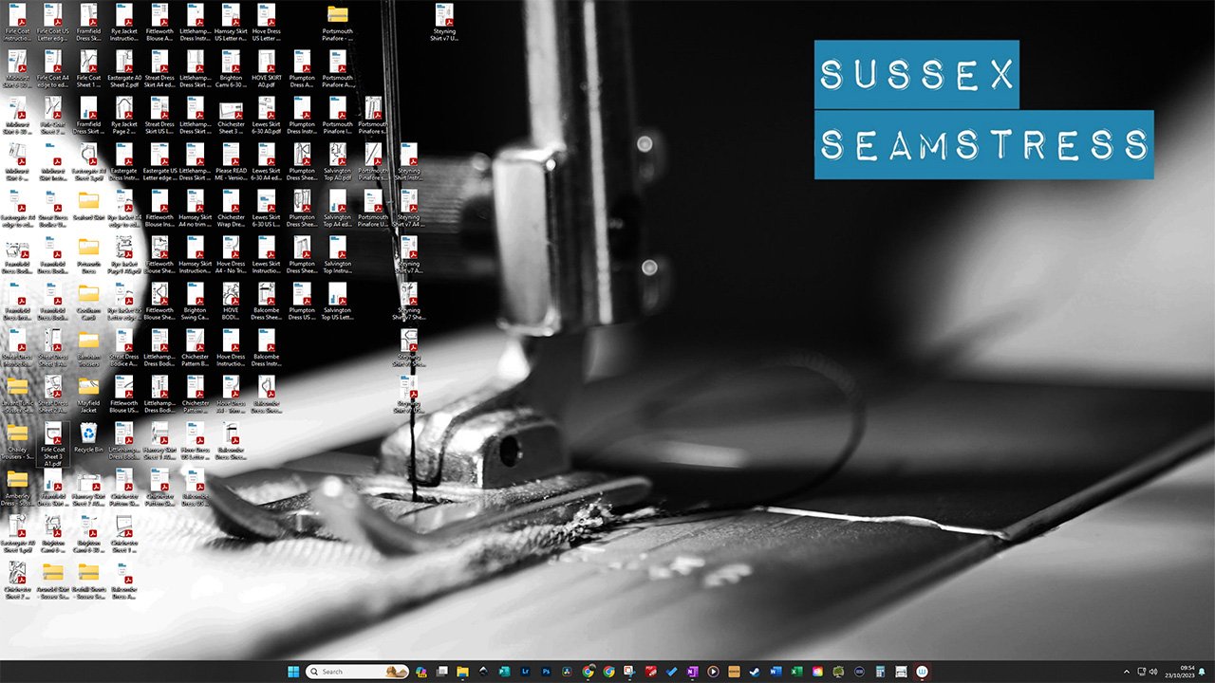Select the Balcombe Dress Instructions PDF
This screenshot has width=1215, height=683.
[x=267, y=350]
